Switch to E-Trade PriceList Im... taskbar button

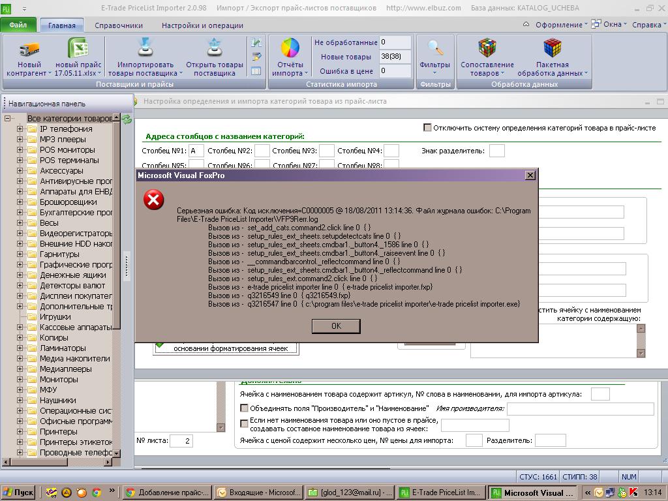441,493
